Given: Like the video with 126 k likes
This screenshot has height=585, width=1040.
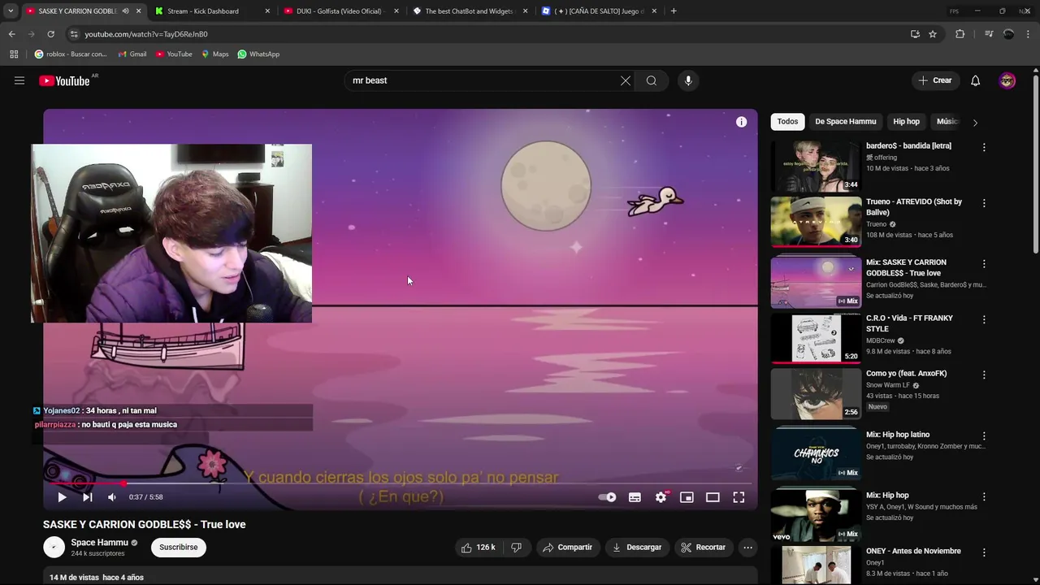Looking at the screenshot, I should tap(478, 548).
